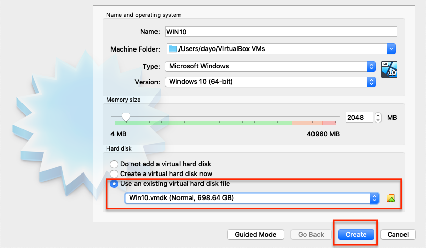Image resolution: width=426 pixels, height=248 pixels.
Task: Click the Windows 10 64-bit OS icon
Action: [x=389, y=69]
